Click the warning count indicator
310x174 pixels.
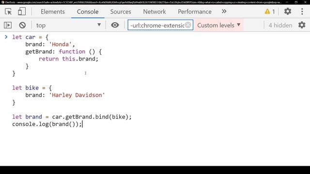270,12
